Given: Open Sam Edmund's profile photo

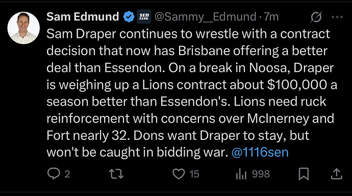Looking at the screenshot, I should click(x=23, y=28).
